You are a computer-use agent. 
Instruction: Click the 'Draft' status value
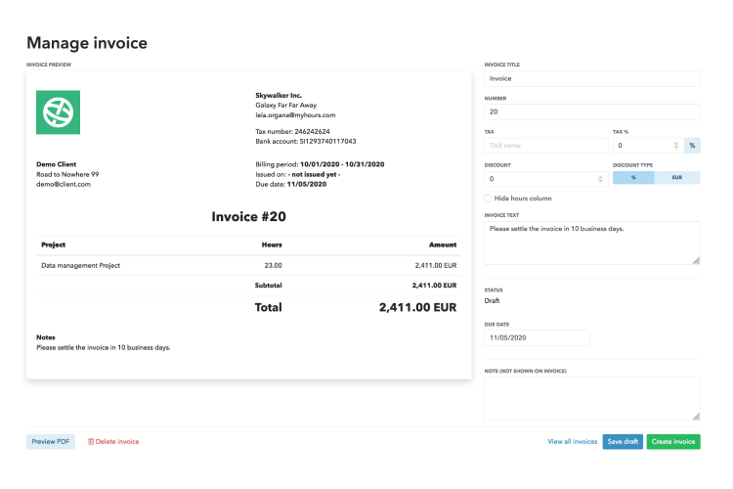click(492, 301)
